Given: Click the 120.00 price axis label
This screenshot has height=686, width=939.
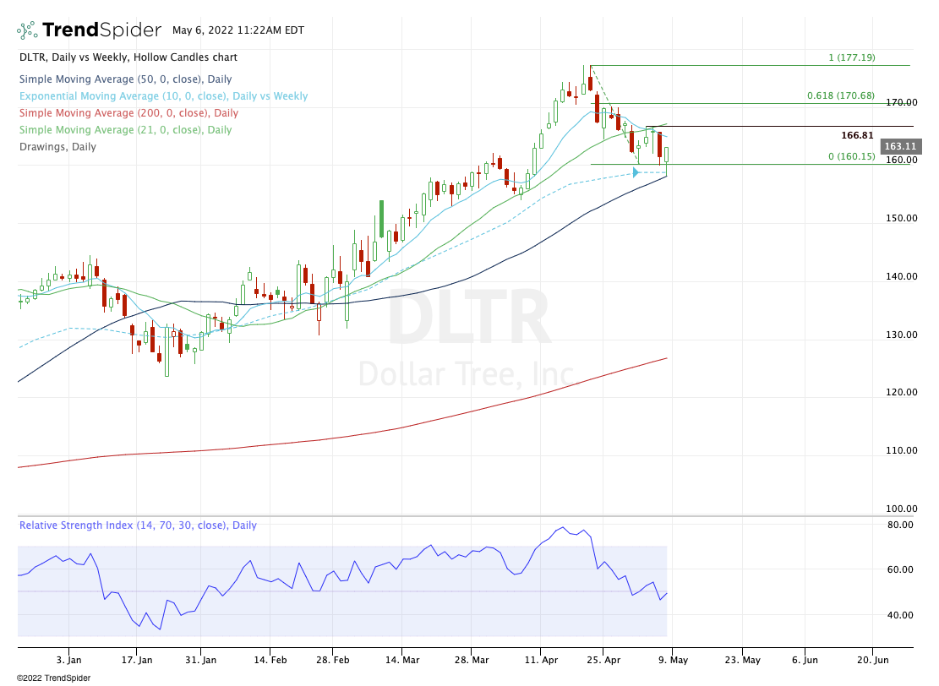Looking at the screenshot, I should [901, 392].
